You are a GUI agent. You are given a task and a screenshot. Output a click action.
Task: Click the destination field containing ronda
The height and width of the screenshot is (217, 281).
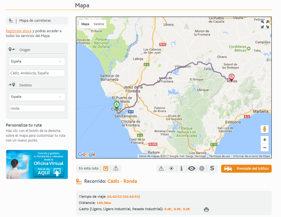37,108
